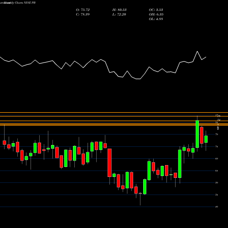The image size is (228, 228).
Task: Click the 49 price axis label
Action: click(217, 207)
